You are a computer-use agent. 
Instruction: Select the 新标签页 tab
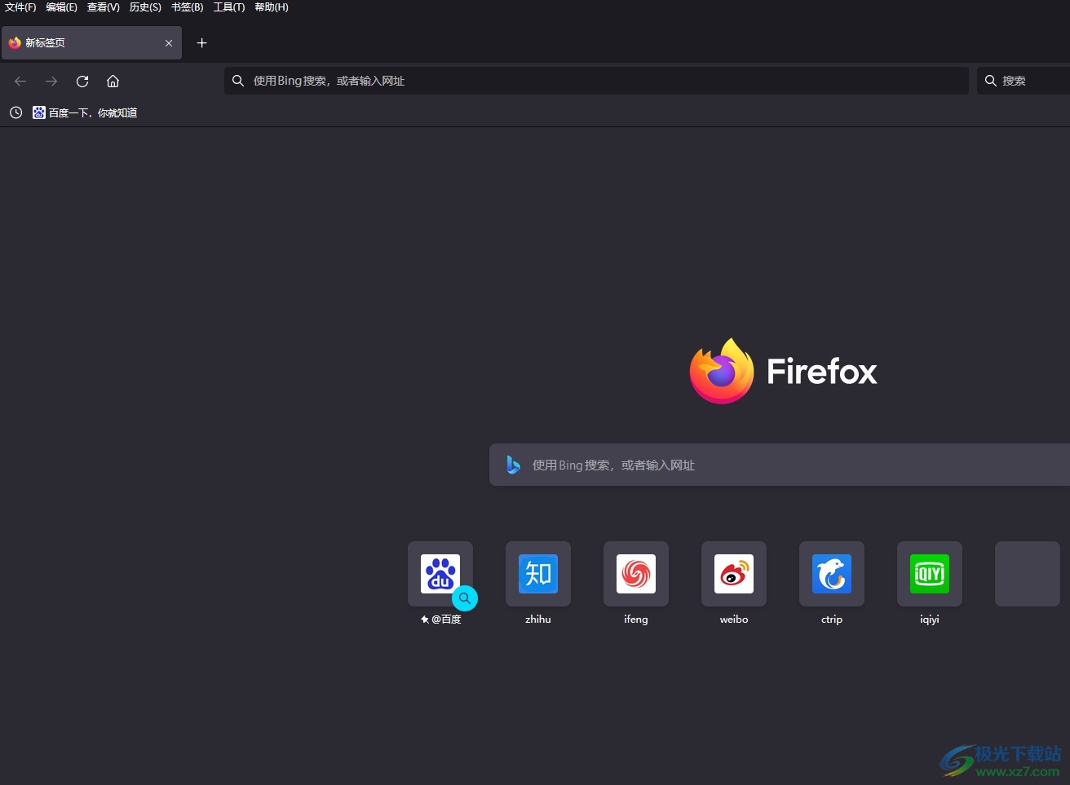pyautogui.click(x=91, y=43)
